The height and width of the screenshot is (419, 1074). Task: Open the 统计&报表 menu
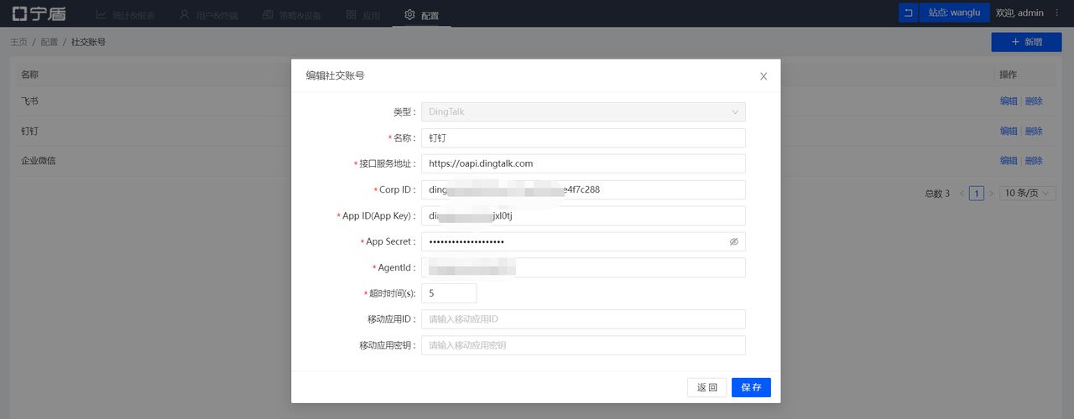click(x=126, y=14)
